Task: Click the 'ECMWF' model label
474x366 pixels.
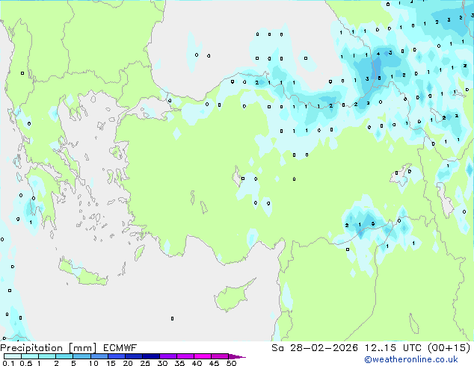Action: point(120,348)
